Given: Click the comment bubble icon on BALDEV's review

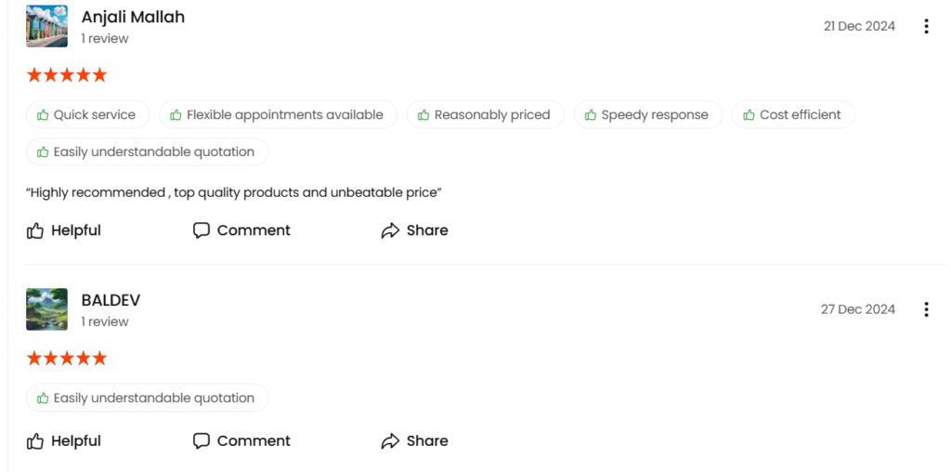Looking at the screenshot, I should coord(202,441).
